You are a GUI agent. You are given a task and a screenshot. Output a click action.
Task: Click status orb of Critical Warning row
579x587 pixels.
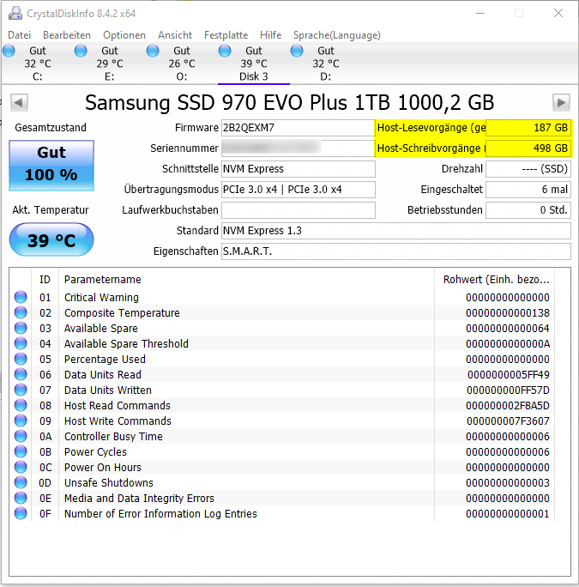pyautogui.click(x=21, y=297)
